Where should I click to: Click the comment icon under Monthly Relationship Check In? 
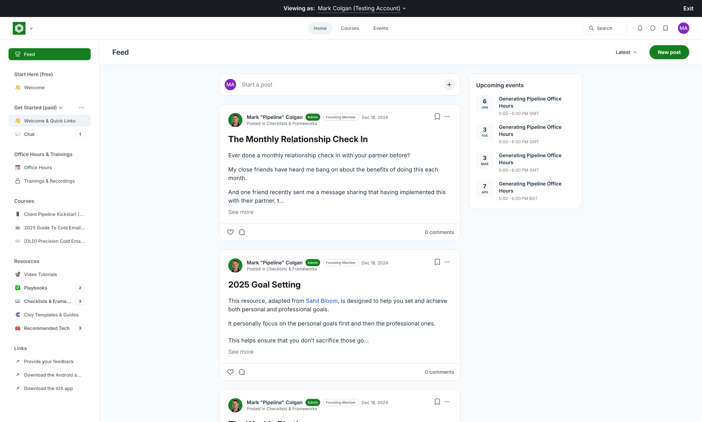242,232
